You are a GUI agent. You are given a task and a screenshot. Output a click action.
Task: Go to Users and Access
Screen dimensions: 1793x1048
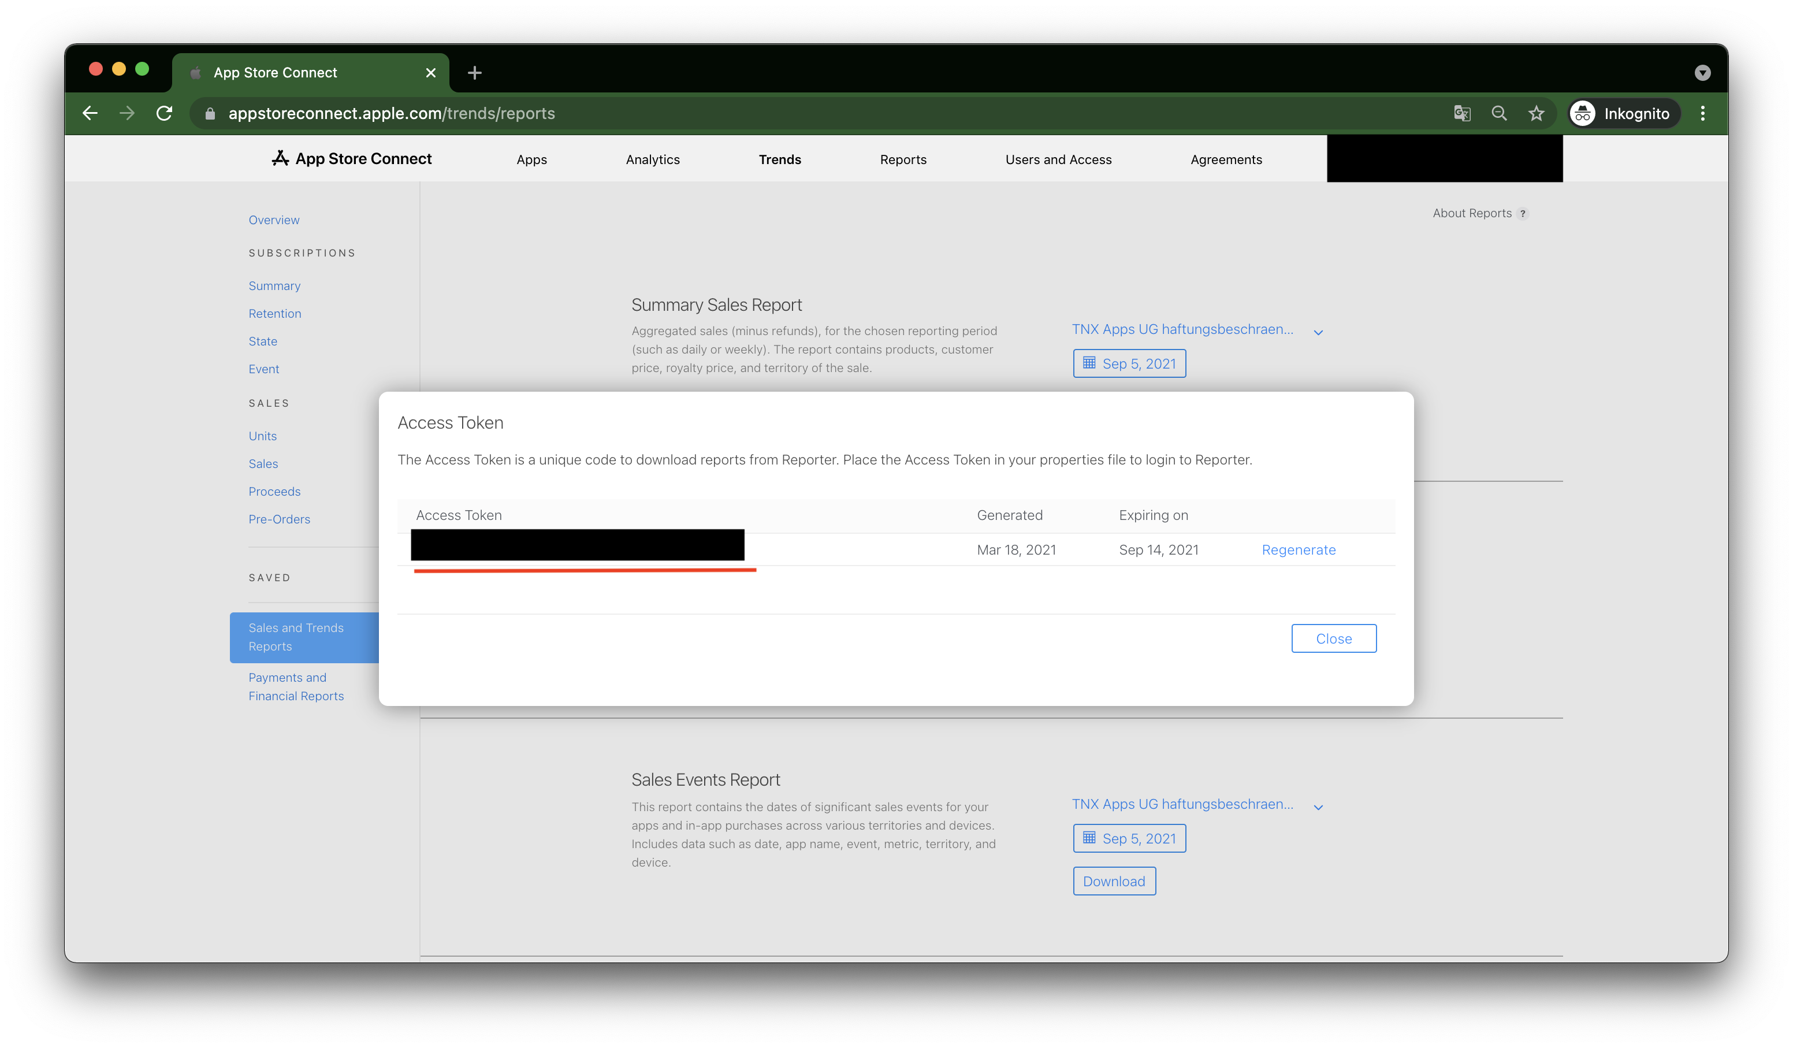pos(1058,159)
